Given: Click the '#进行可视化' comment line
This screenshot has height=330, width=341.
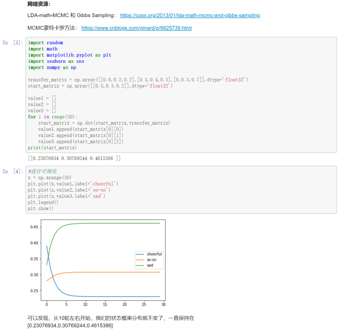Looking at the screenshot, I should (x=42, y=171).
